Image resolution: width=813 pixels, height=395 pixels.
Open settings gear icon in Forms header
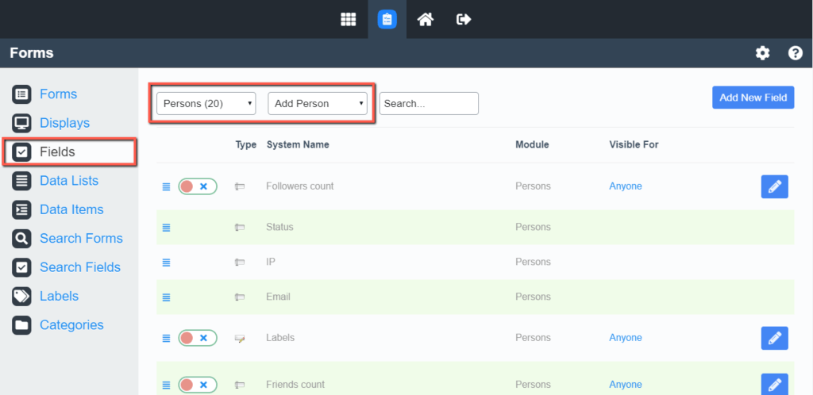762,53
